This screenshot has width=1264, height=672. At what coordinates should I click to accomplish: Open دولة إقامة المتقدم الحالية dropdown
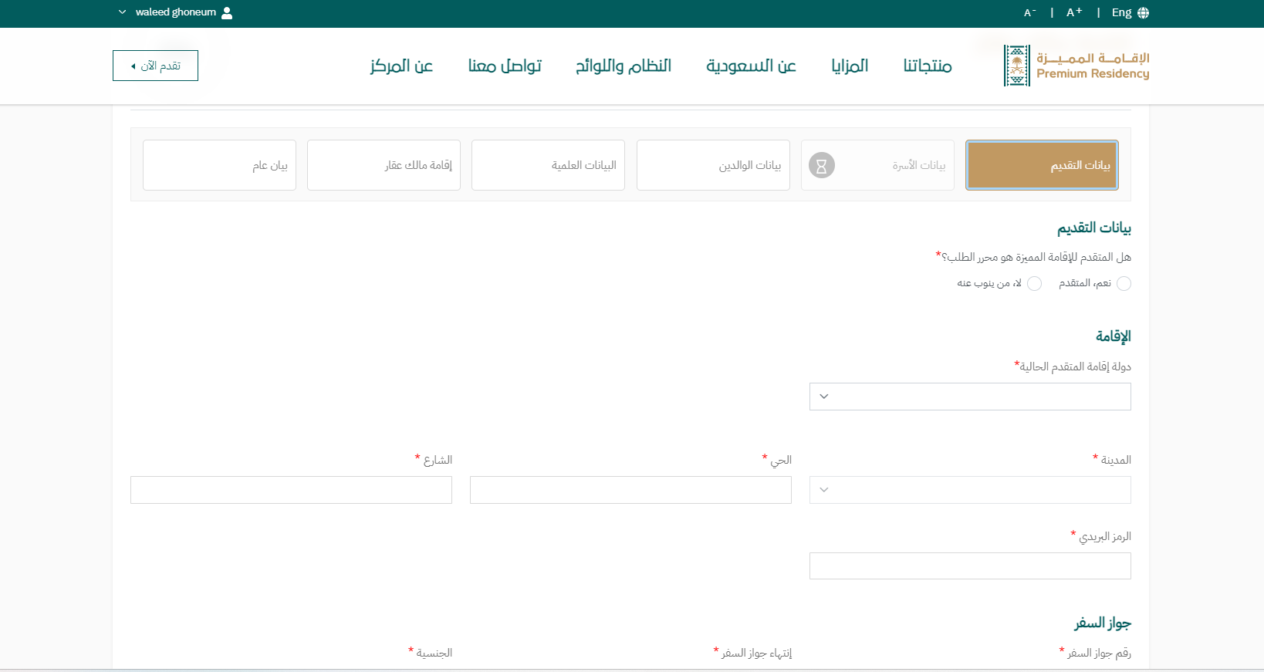[x=970, y=397]
